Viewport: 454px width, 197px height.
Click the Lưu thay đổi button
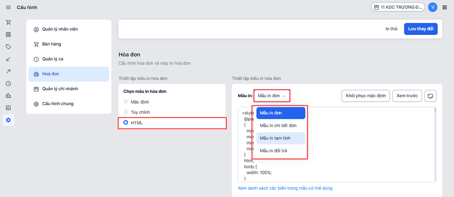420,29
